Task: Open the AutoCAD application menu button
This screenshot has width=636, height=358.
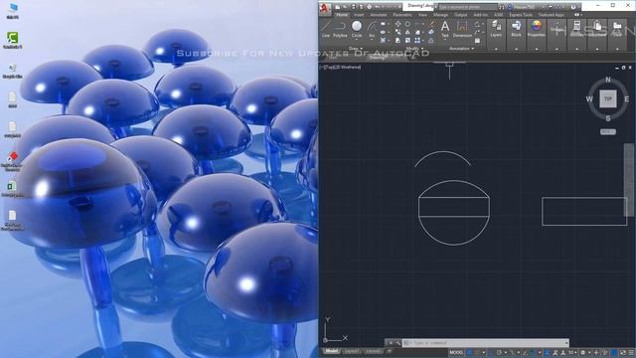Action: pos(325,9)
